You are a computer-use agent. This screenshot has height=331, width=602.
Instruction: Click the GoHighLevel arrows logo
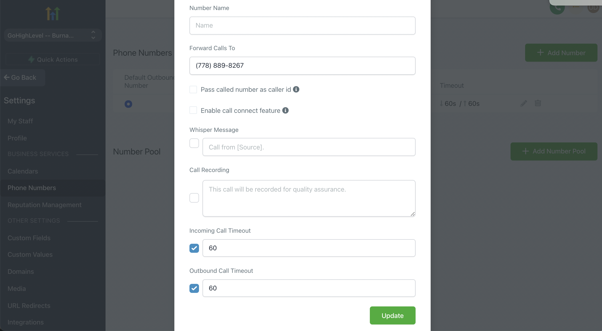tap(53, 14)
